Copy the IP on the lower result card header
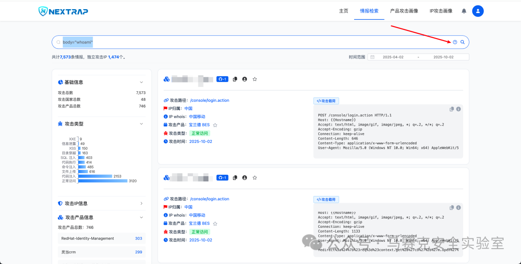Screen dimensions: 521x264 tap(235, 178)
